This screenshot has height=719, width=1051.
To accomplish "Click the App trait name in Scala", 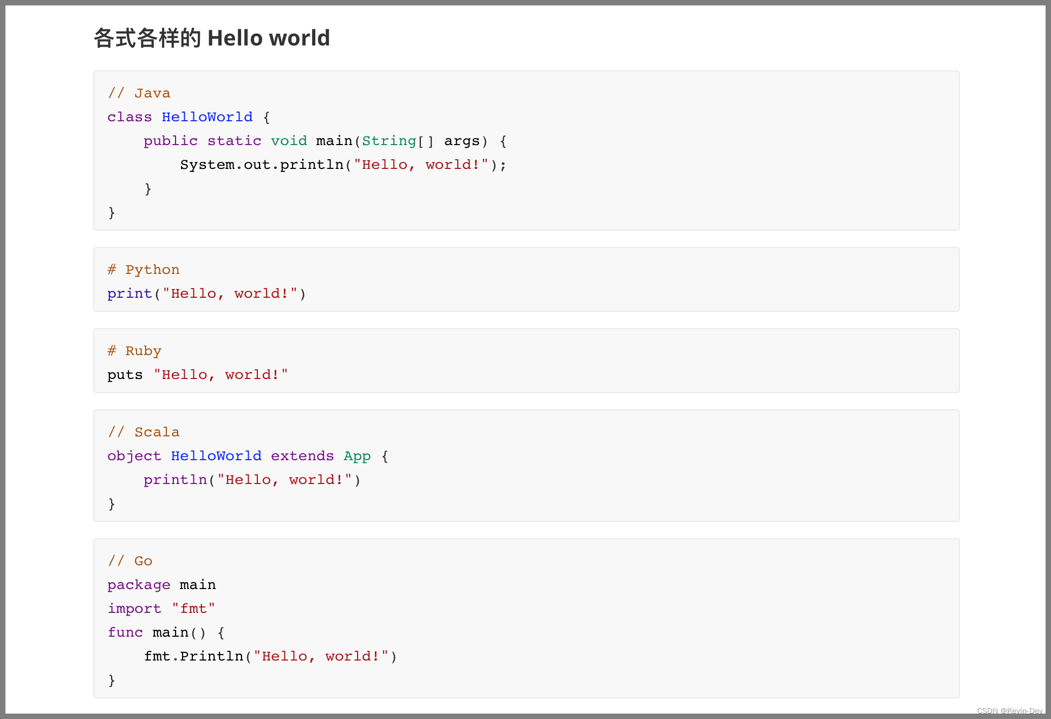I will tap(357, 456).
